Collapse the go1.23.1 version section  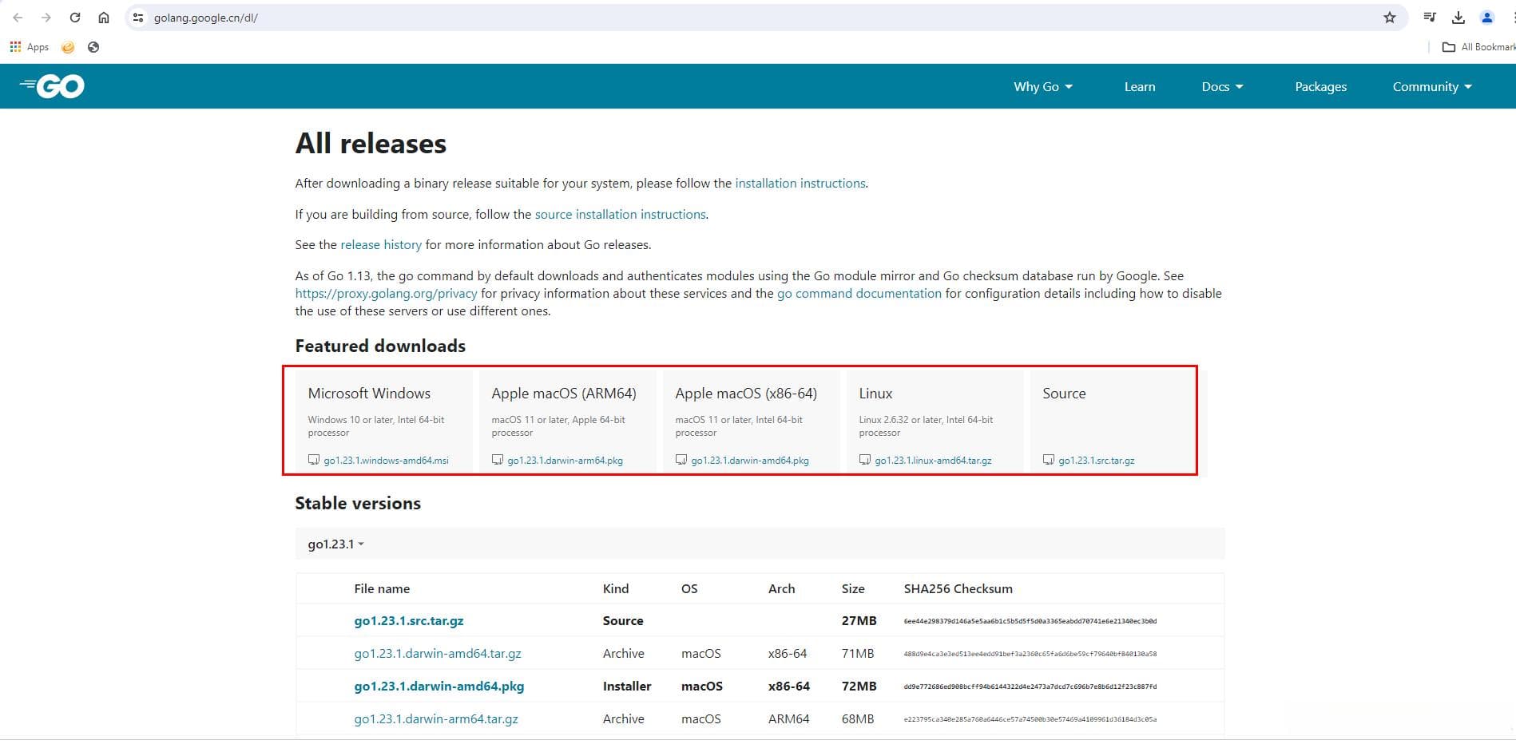coord(336,544)
